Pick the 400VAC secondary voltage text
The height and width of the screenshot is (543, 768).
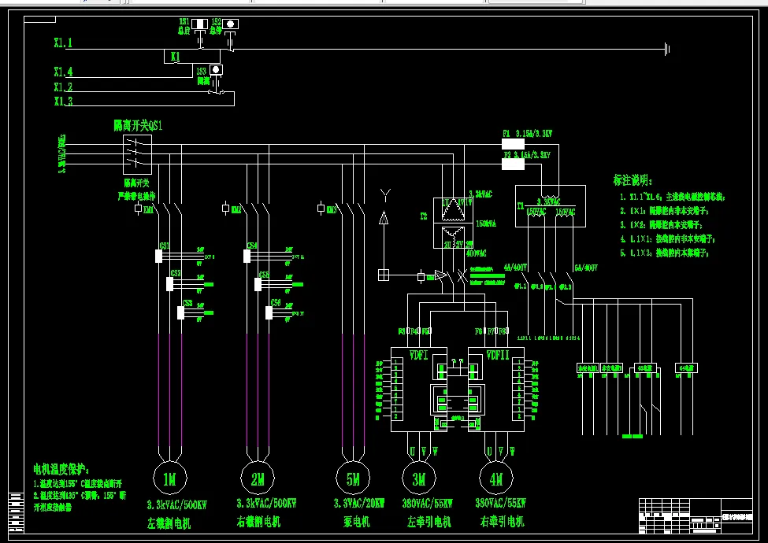point(476,253)
